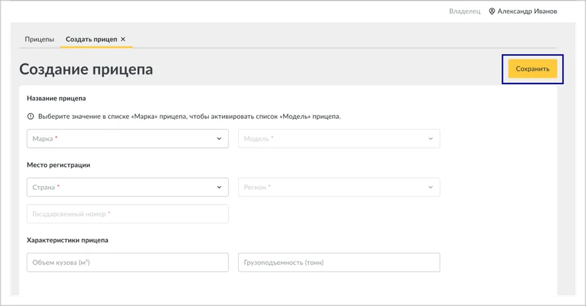Viewport: 586px width, 306px height.
Task: Expand the Модель dropdown chevron
Action: [x=431, y=139]
